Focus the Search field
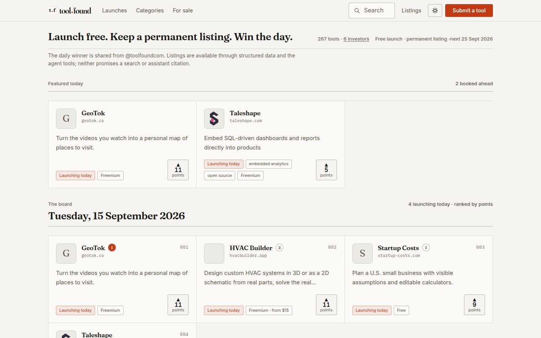This screenshot has height=338, width=541. coord(372,11)
